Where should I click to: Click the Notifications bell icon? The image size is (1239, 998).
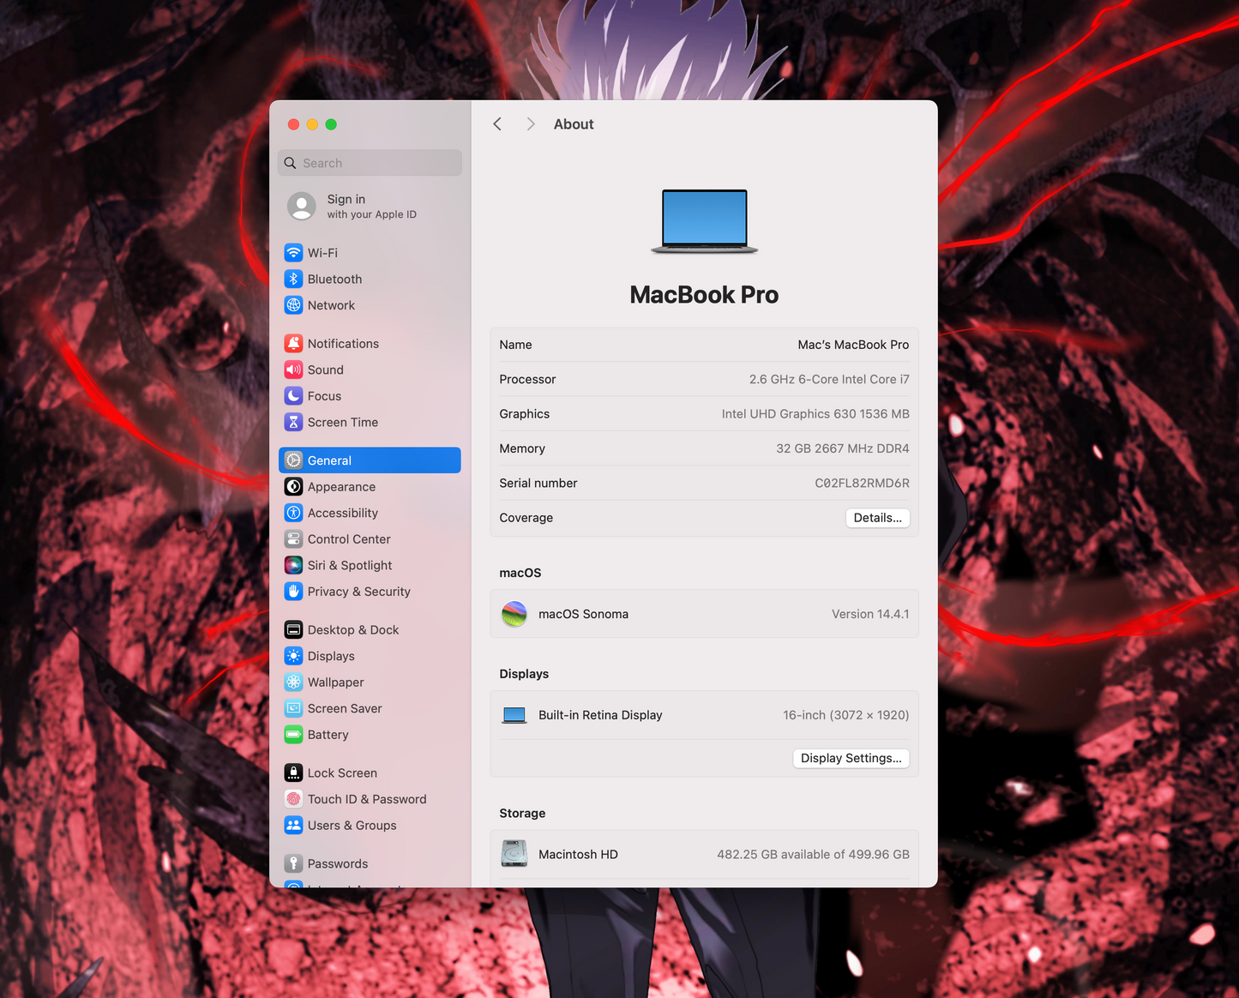click(x=293, y=344)
